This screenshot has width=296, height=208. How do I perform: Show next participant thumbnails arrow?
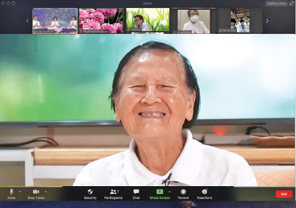[x=267, y=21]
